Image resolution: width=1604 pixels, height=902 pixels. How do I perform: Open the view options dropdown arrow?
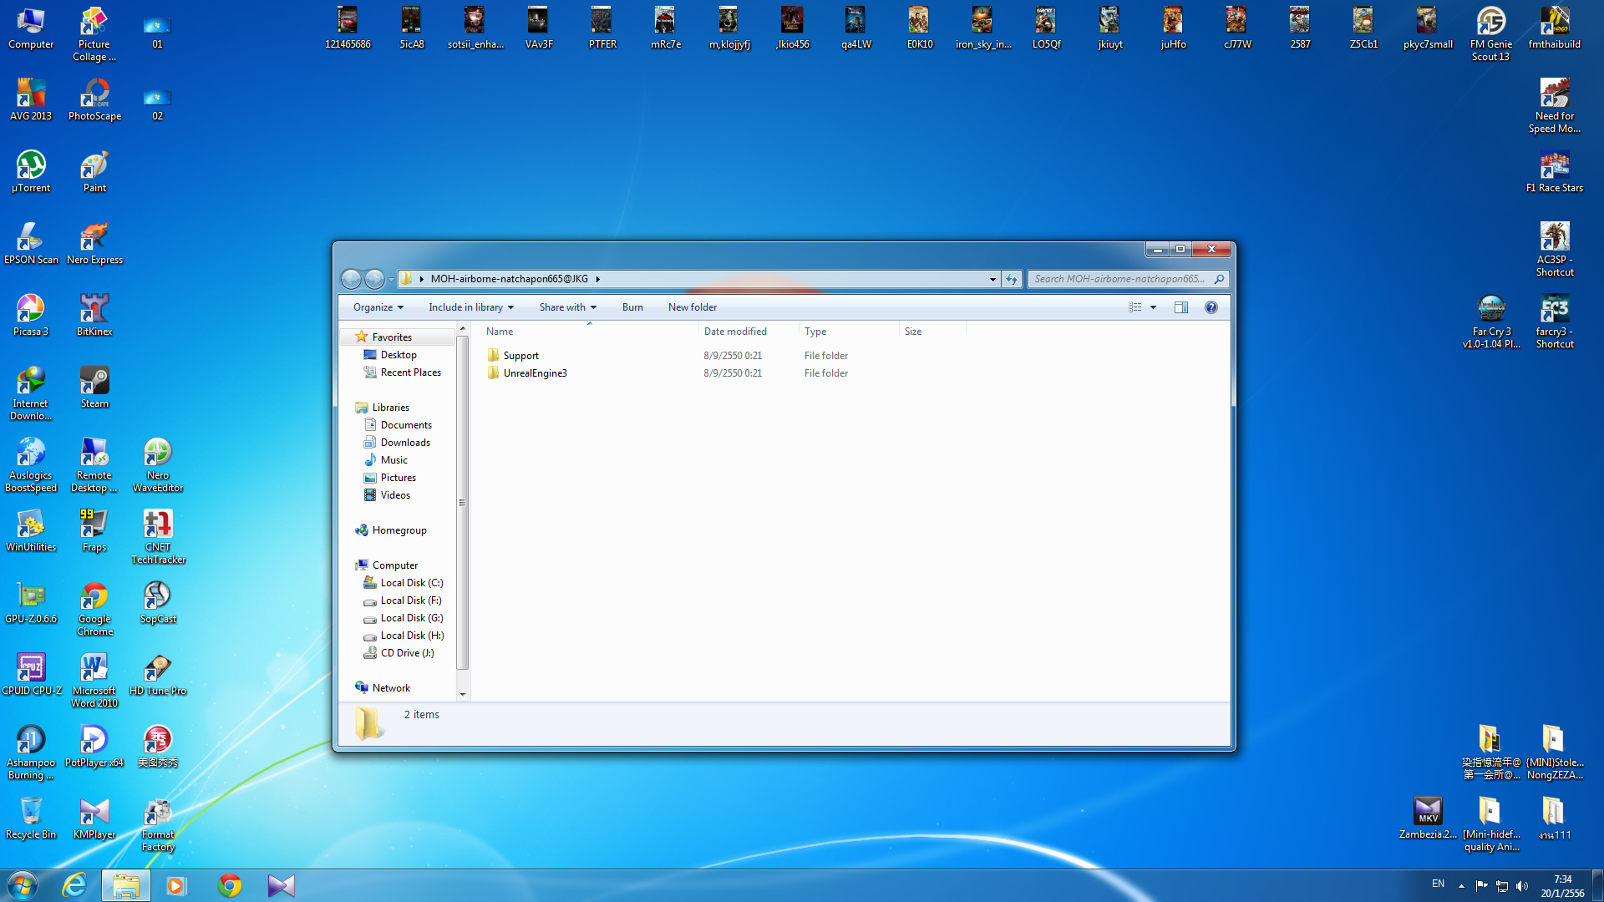(x=1154, y=307)
